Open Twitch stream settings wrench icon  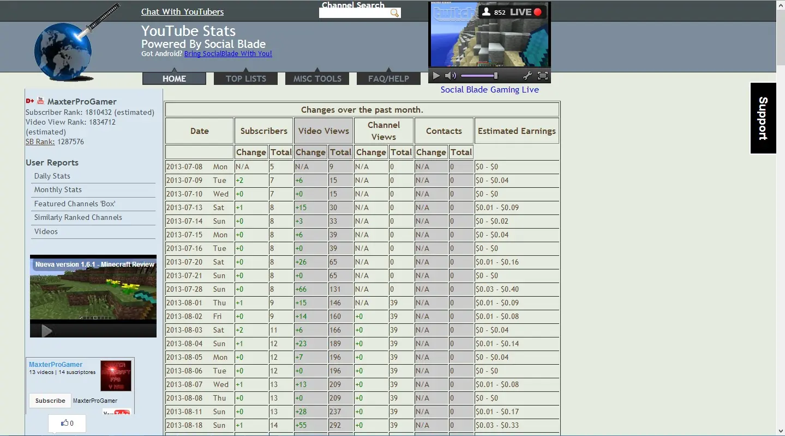pyautogui.click(x=528, y=76)
